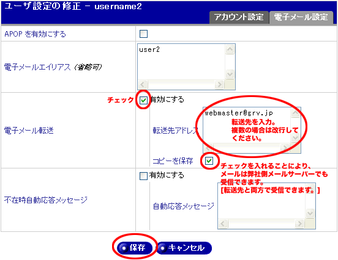This screenshot has width=338, height=260.
Task: Click the キャンセル cancel button
Action: pyautogui.click(x=184, y=248)
